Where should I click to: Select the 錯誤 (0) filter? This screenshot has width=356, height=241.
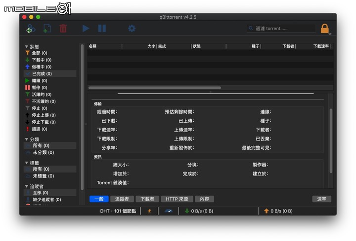tap(50, 129)
